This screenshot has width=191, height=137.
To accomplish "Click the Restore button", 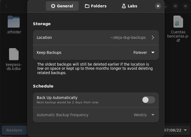I will (x=14, y=130).
